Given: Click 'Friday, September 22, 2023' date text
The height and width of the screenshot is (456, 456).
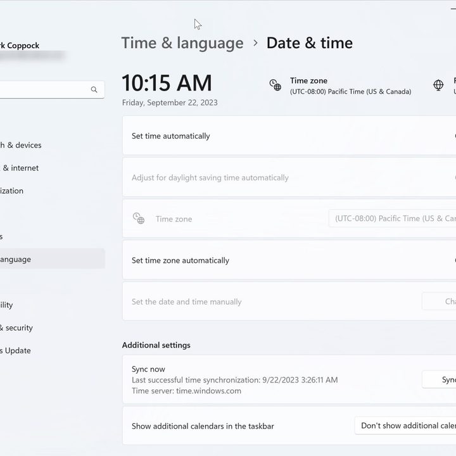Looking at the screenshot, I should point(170,103).
